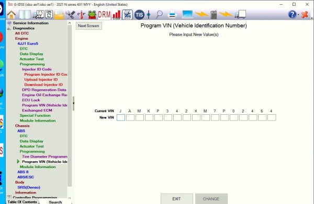Click the New VIN box under 7
The height and width of the screenshot is (204, 314).
(x=215, y=117)
